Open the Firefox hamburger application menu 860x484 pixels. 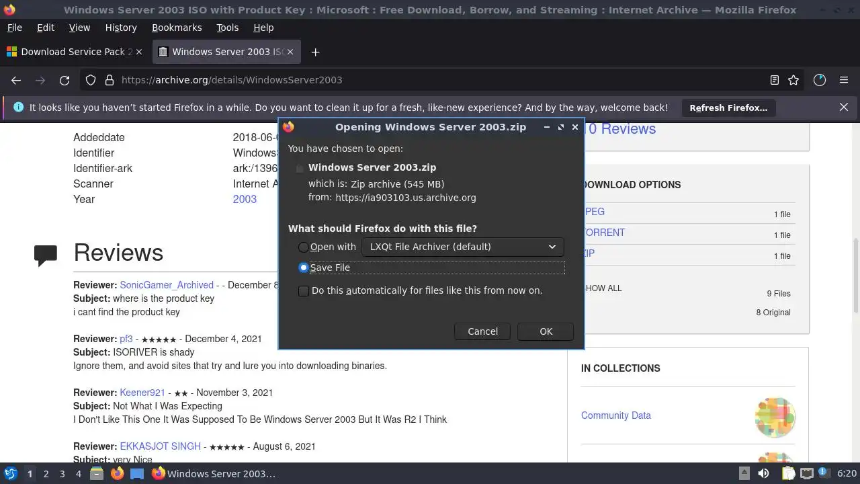pos(844,80)
